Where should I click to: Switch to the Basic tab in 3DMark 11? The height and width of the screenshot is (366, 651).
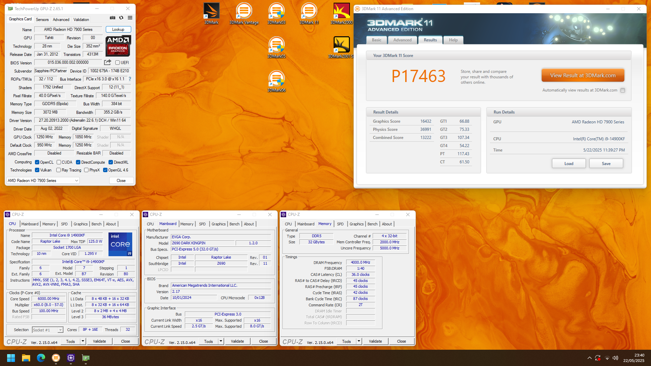(x=376, y=40)
